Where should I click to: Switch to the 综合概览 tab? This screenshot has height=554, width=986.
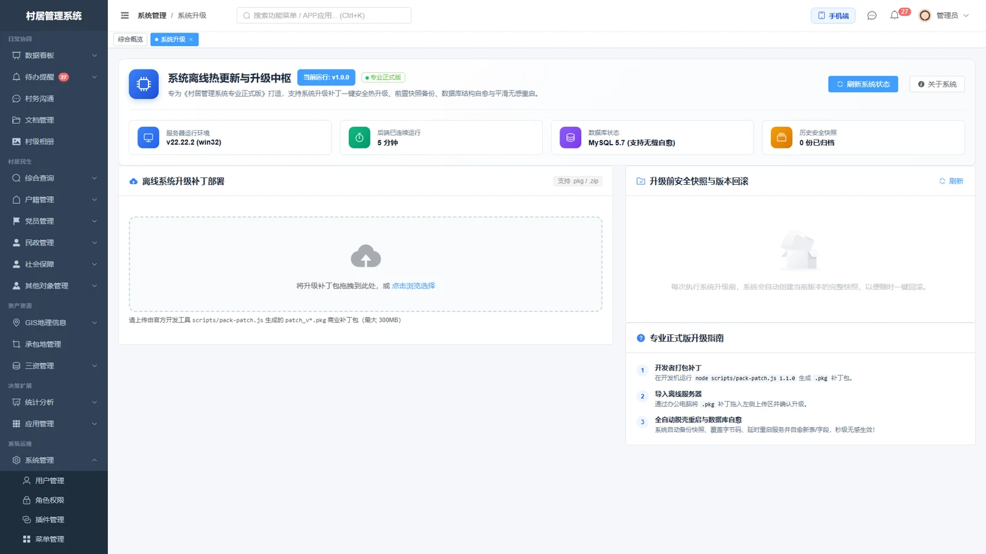(130, 39)
